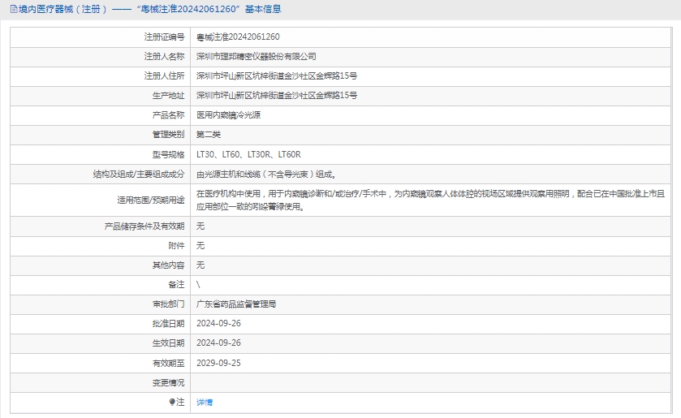The image size is (681, 418).
Task: Click the empty 变更情况 value cell
Action: pos(430,382)
